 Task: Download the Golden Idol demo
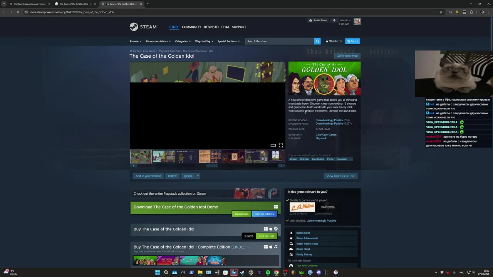tap(241, 214)
